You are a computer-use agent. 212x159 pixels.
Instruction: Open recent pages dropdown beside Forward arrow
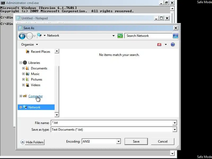[35, 36]
